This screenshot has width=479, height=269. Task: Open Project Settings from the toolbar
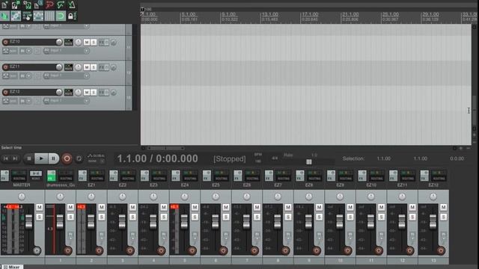[x=38, y=4]
